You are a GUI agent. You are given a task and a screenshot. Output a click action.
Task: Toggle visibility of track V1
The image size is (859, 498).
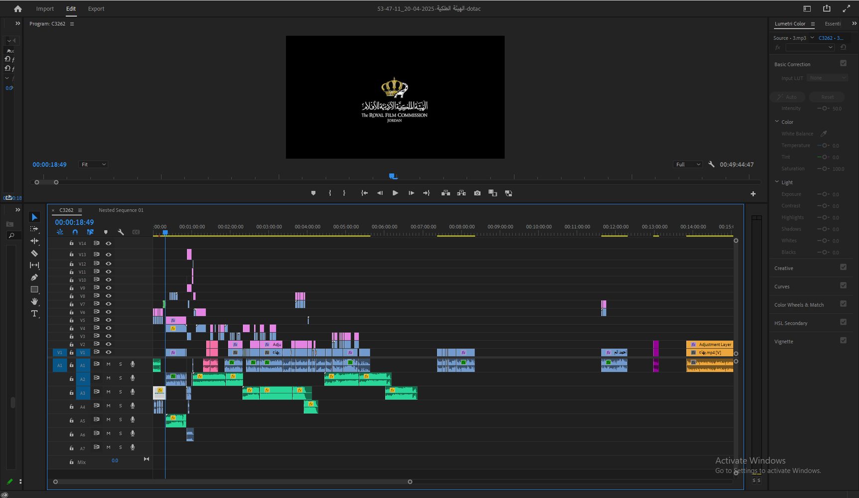click(108, 352)
